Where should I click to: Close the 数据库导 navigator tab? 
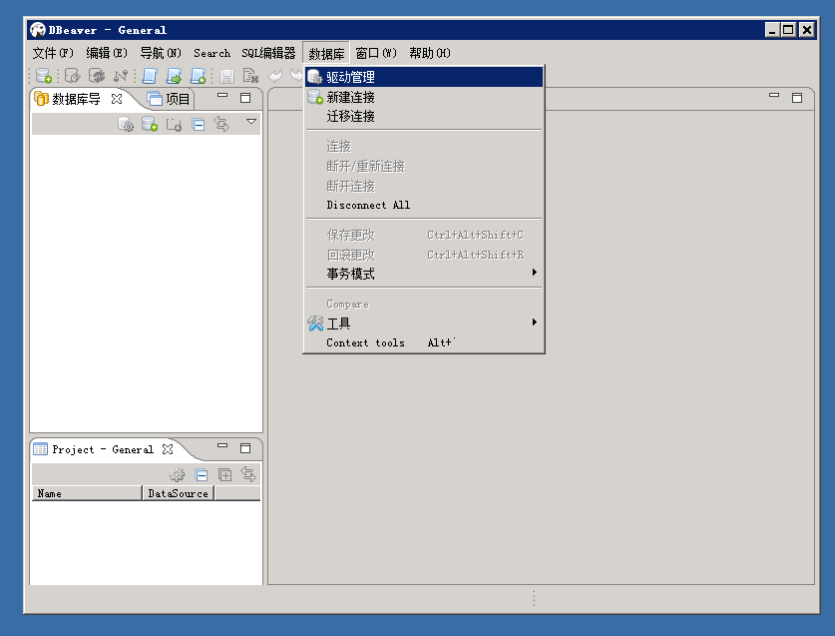(x=117, y=99)
